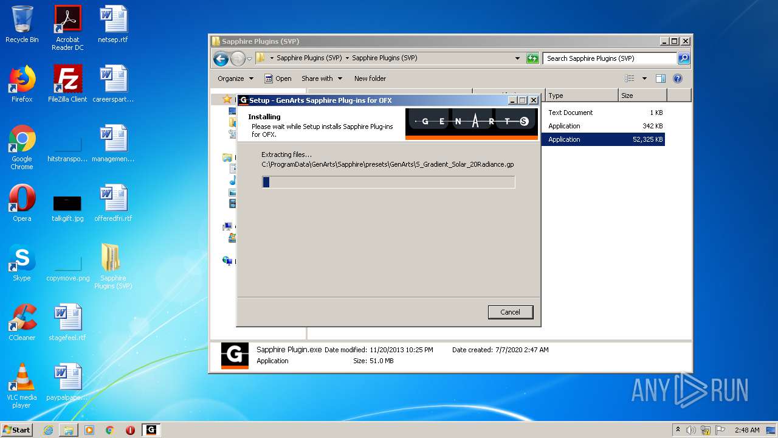Launch Acrobat Reader DC shortcut
The height and width of the screenshot is (438, 778).
coord(67,28)
